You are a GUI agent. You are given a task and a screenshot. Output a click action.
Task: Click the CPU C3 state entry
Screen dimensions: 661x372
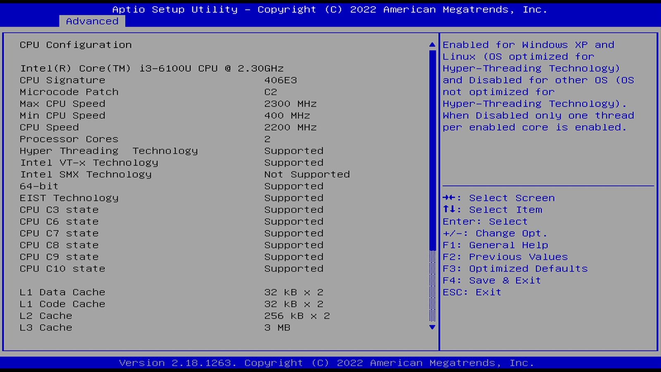click(x=59, y=210)
